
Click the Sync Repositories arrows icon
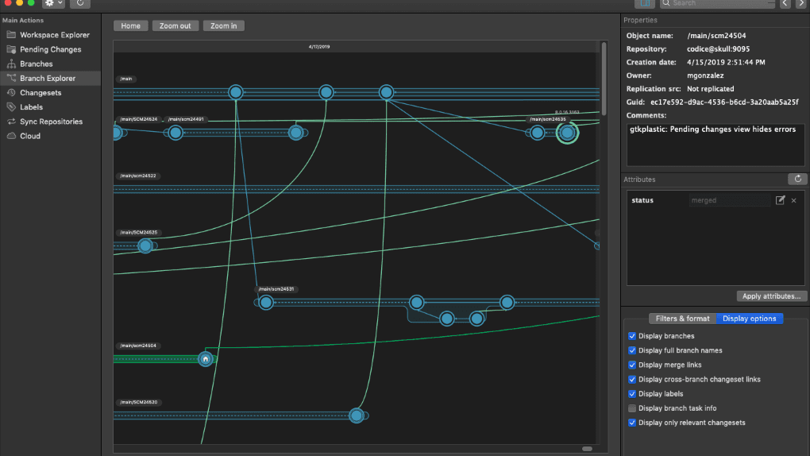click(x=11, y=122)
